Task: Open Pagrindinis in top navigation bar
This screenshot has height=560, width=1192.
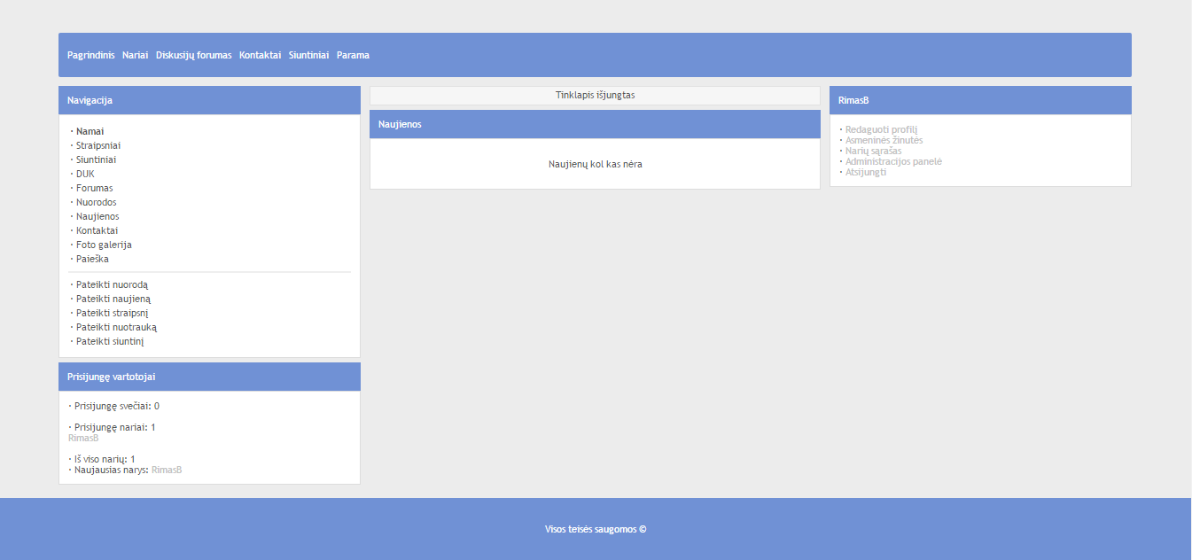Action: [90, 55]
